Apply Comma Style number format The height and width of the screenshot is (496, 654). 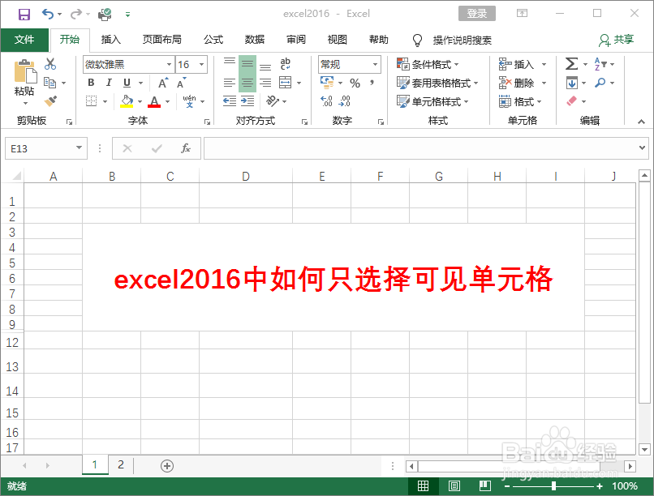(372, 83)
